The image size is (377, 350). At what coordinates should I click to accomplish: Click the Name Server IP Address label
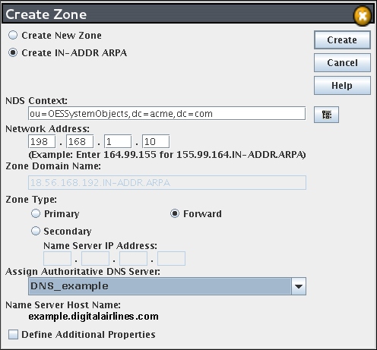[x=100, y=246]
